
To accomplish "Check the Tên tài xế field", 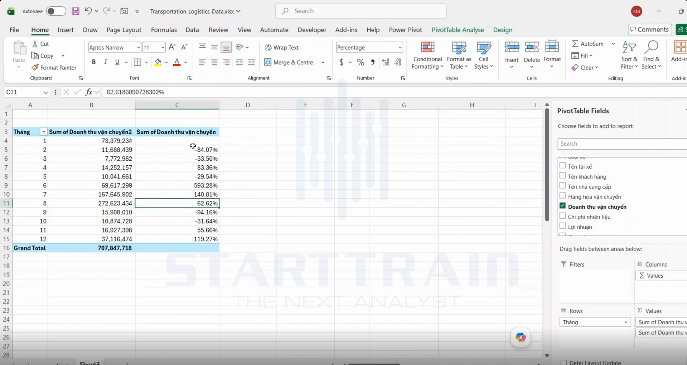I will pyautogui.click(x=562, y=166).
